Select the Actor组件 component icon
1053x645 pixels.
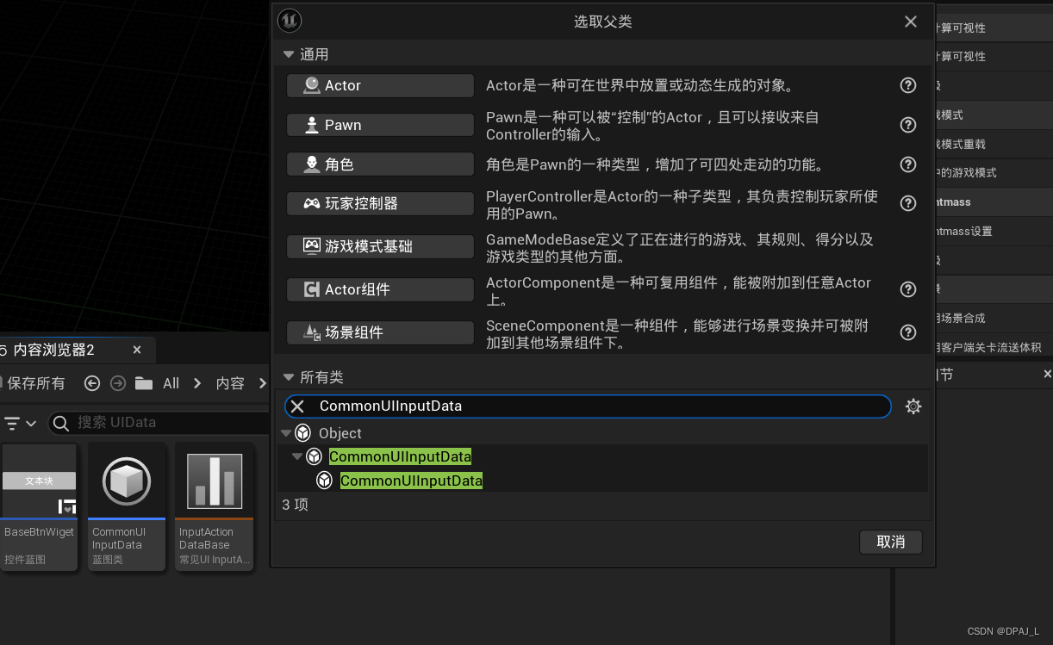tap(310, 289)
